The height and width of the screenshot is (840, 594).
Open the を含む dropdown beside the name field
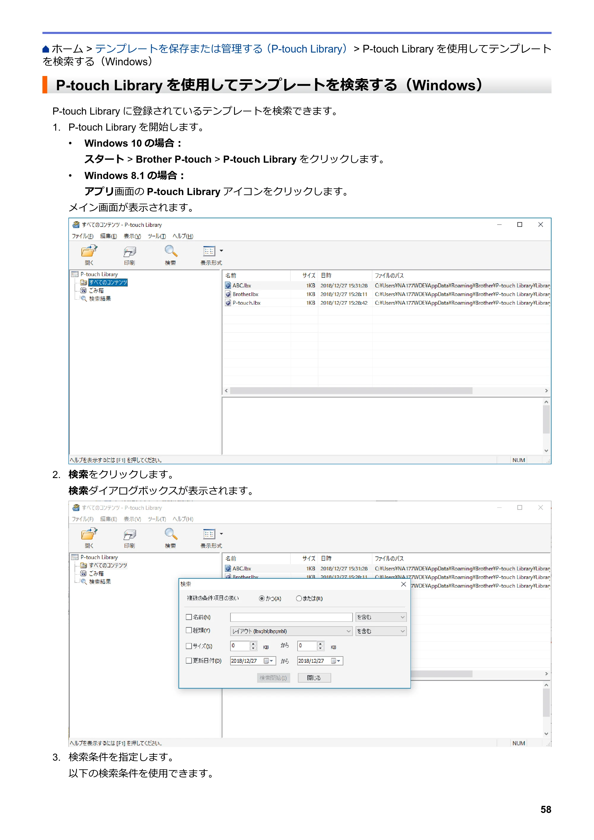click(381, 617)
